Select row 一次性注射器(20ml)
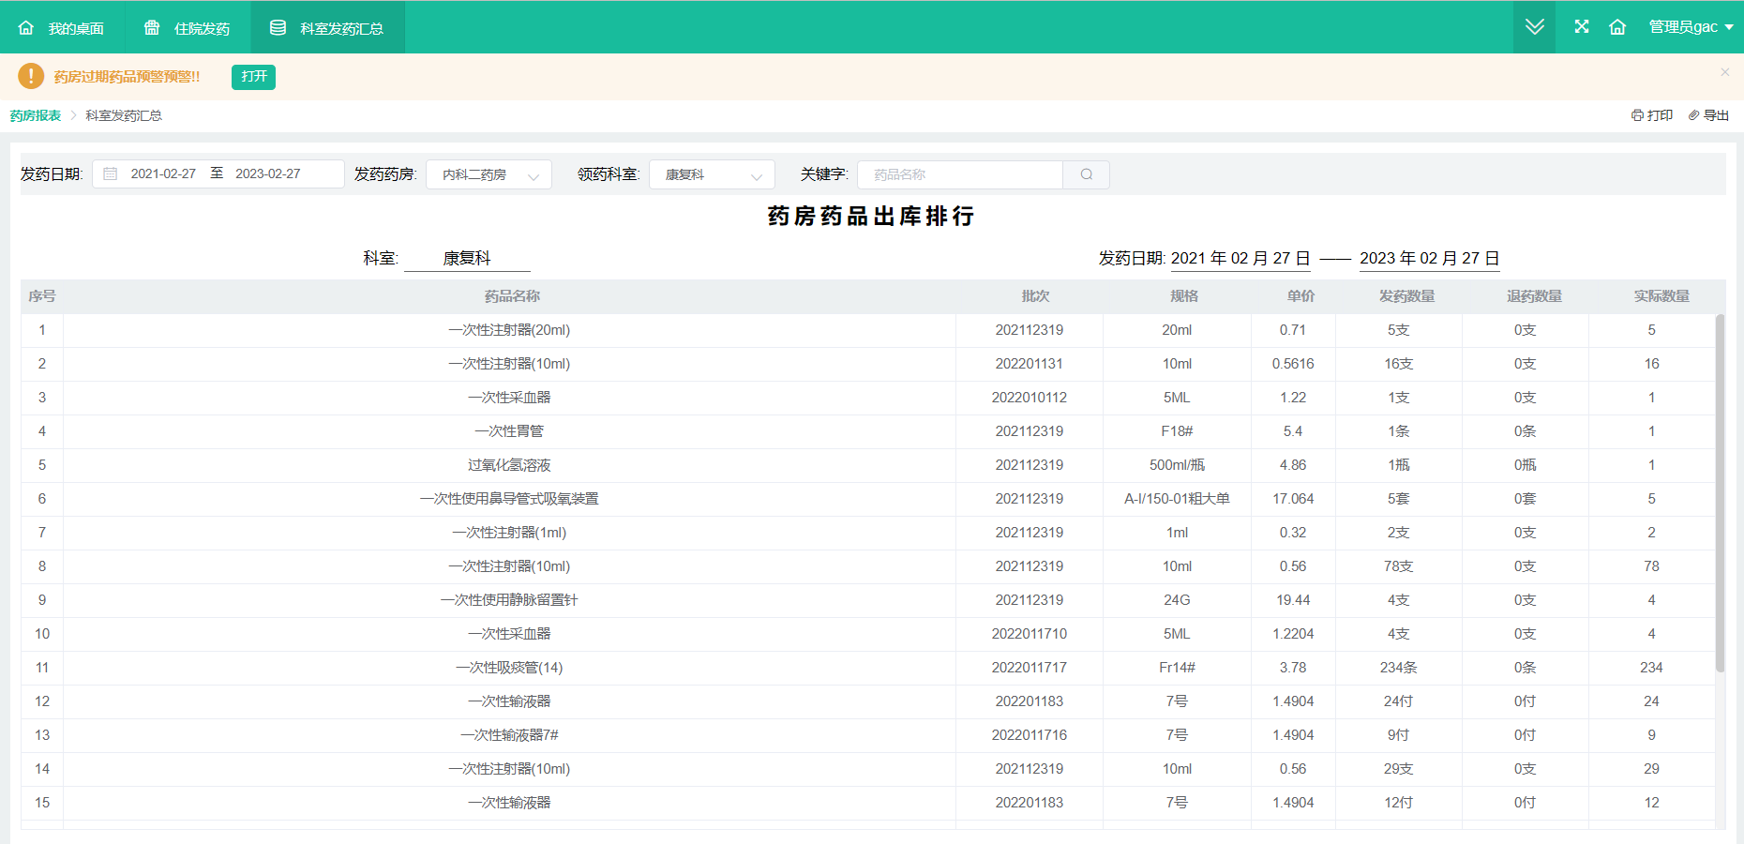This screenshot has height=844, width=1744. 867,330
